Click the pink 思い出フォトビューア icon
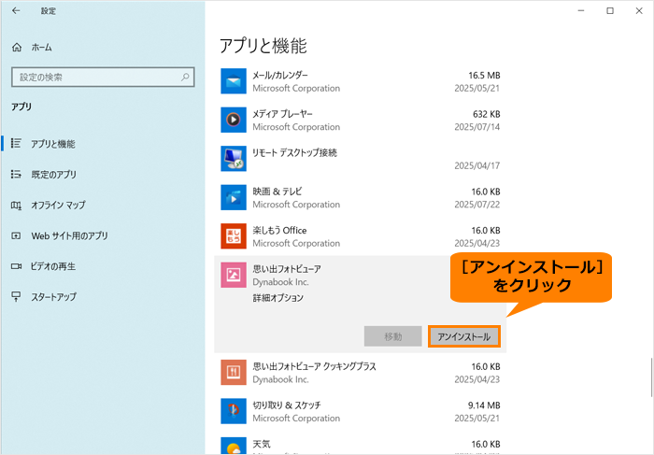The width and height of the screenshot is (654, 455). point(234,275)
